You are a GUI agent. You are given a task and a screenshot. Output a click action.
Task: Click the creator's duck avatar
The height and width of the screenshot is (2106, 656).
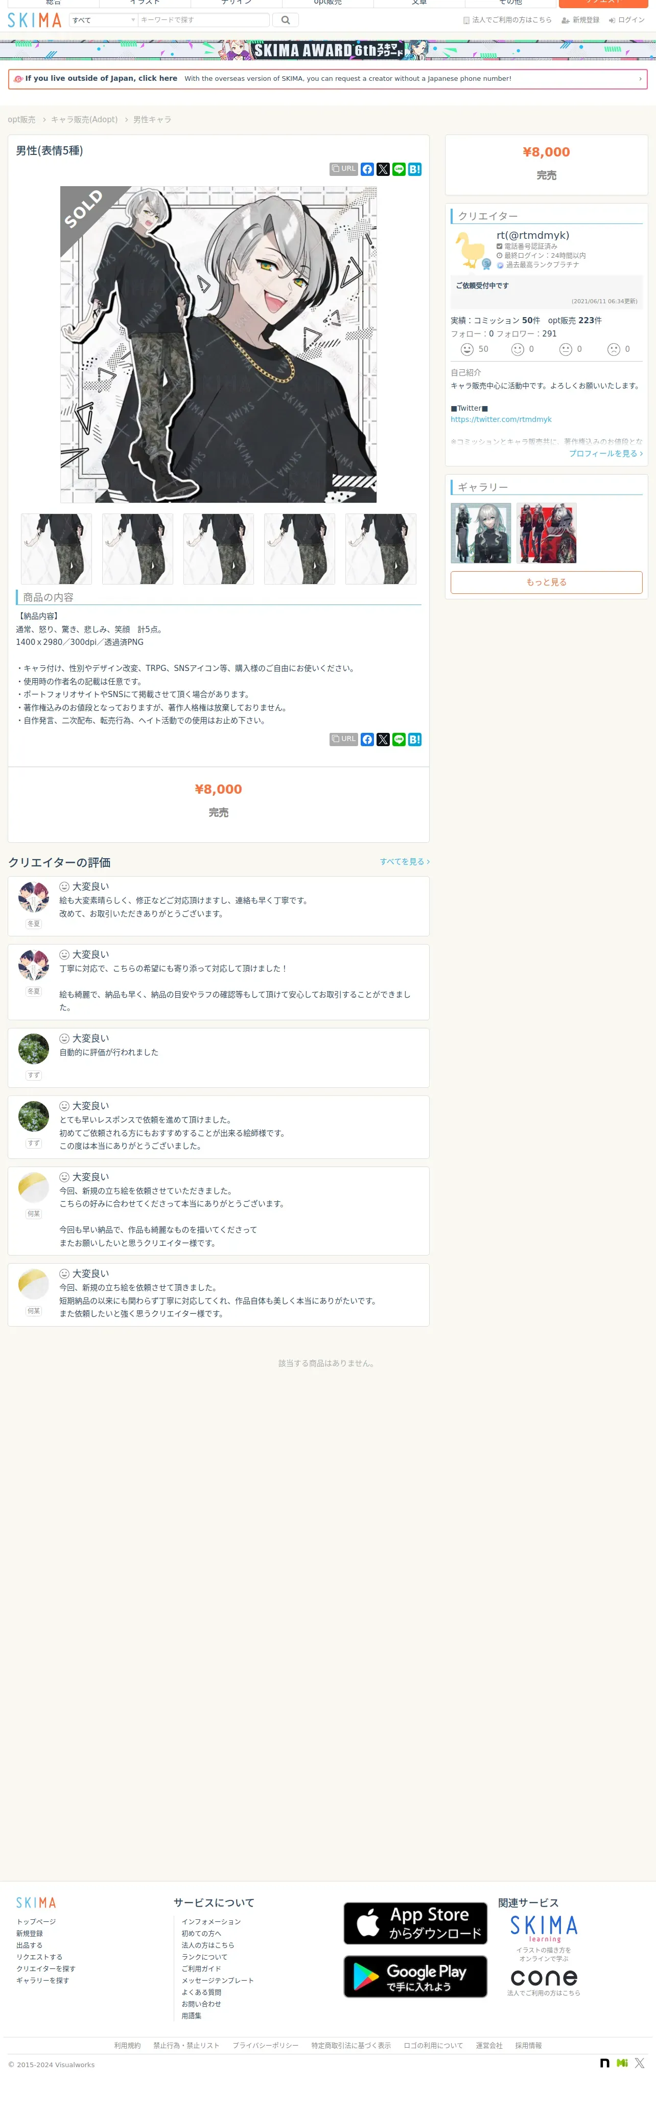tap(472, 250)
